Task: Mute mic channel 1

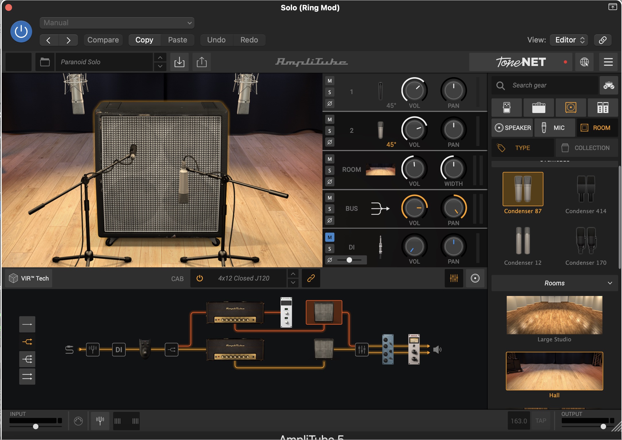Action: click(330, 81)
